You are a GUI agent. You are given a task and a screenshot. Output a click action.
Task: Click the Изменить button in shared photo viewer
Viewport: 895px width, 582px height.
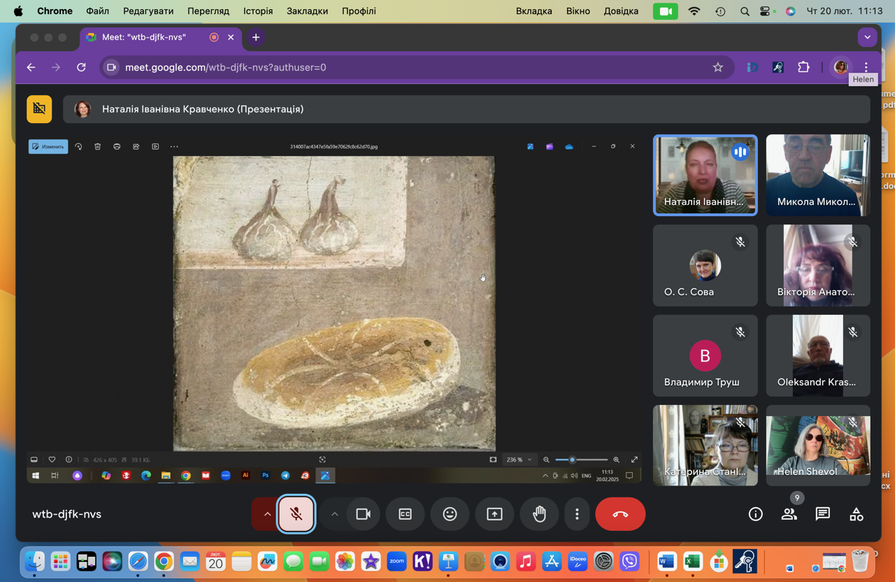point(48,146)
